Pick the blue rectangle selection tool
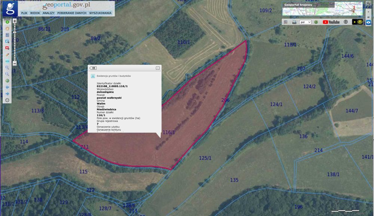The width and height of the screenshot is (374, 216). 7,42
